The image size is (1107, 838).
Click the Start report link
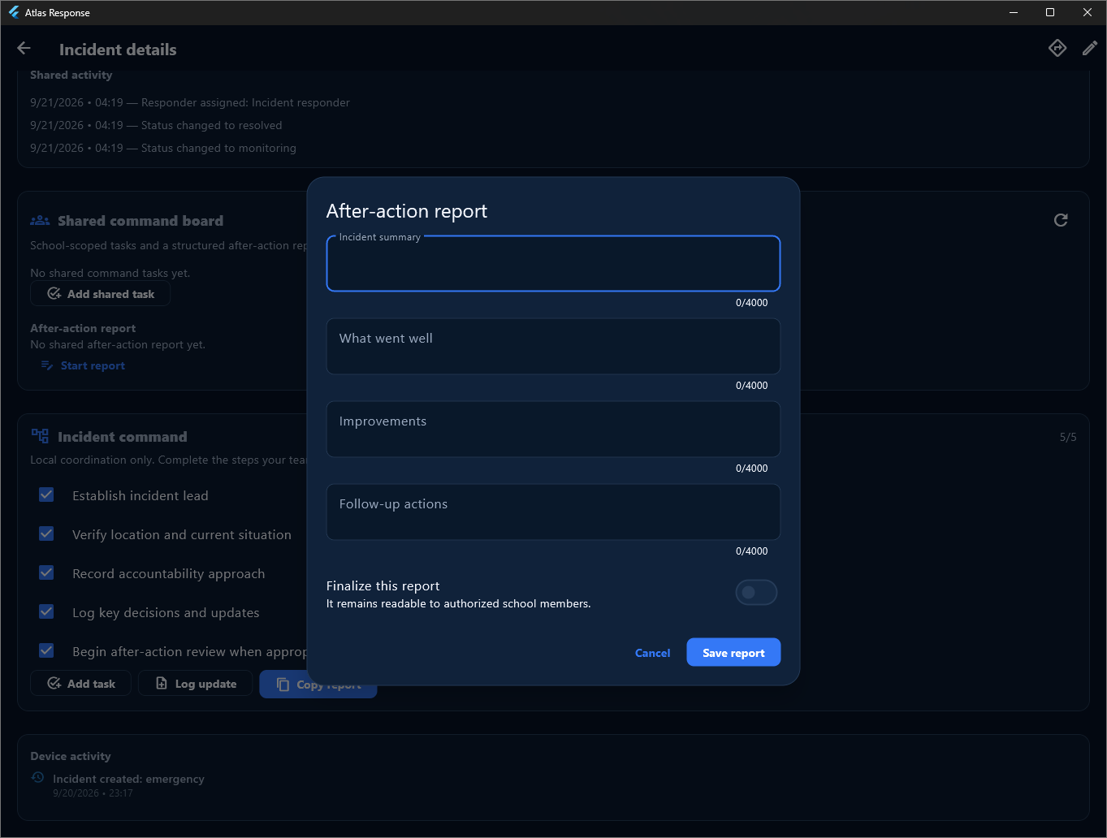pos(84,365)
